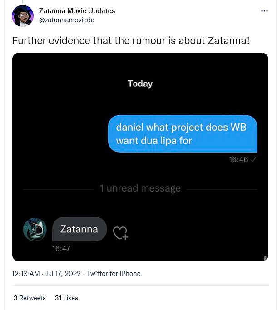The height and width of the screenshot is (310, 277).
Task: Click the heart-plus reaction icon beside Zatanna reply
Action: point(120,233)
